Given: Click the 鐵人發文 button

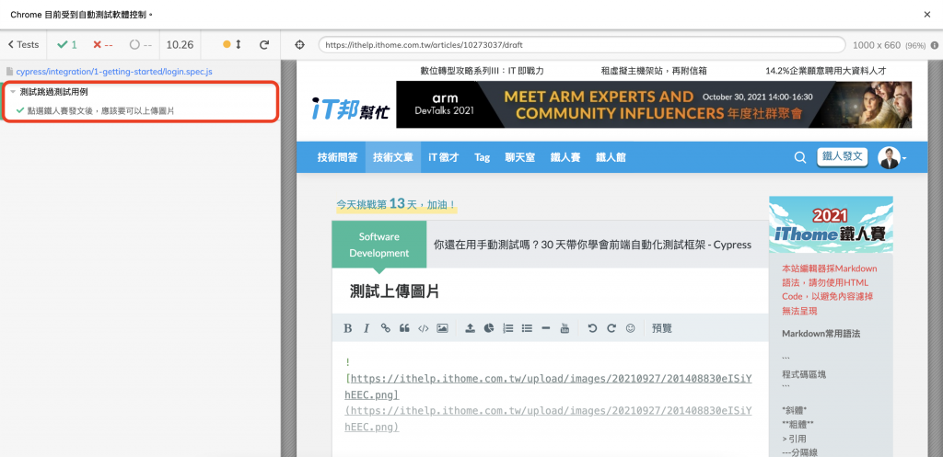Looking at the screenshot, I should point(842,156).
